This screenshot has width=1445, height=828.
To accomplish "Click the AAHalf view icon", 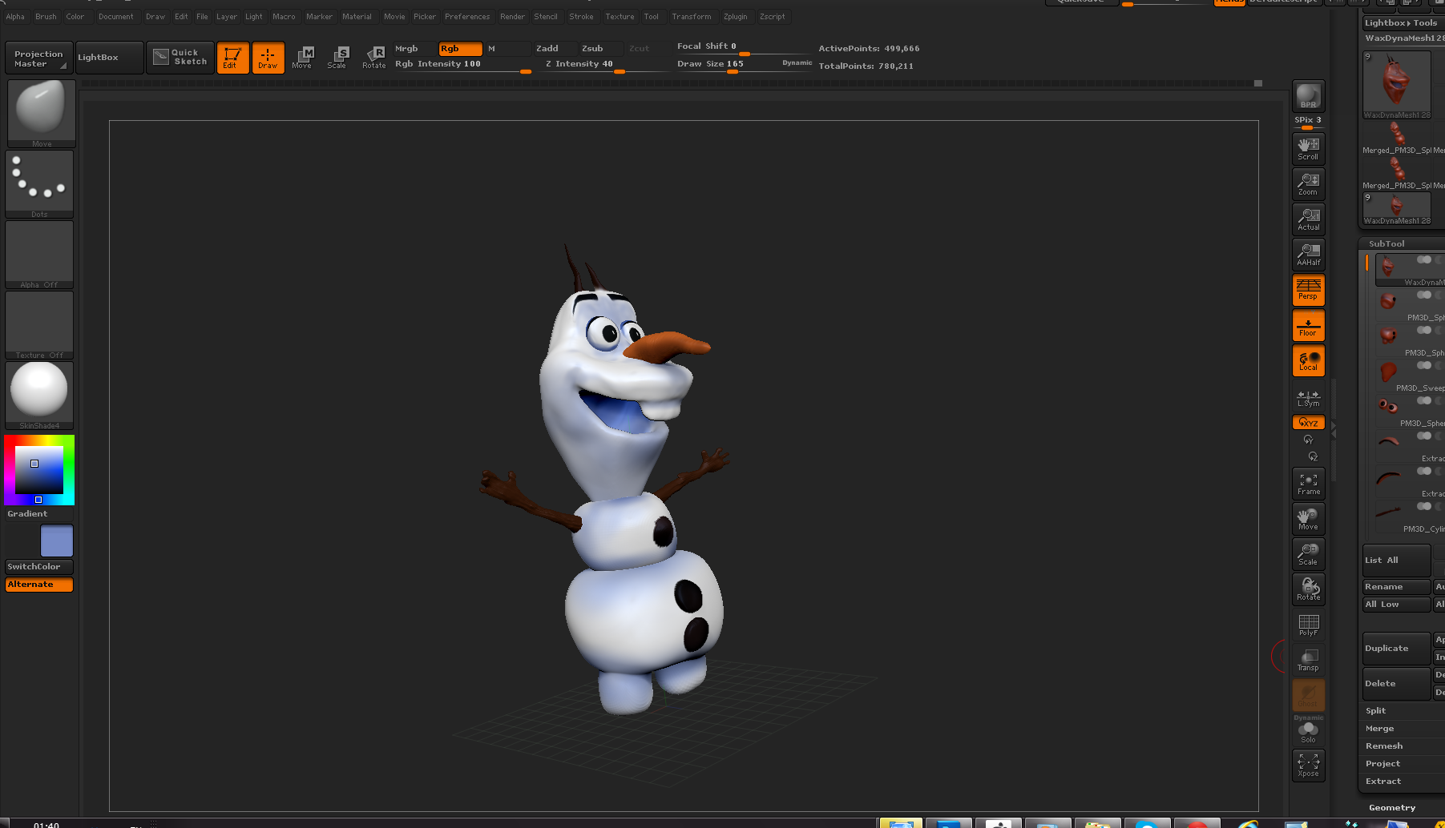I will [1308, 255].
